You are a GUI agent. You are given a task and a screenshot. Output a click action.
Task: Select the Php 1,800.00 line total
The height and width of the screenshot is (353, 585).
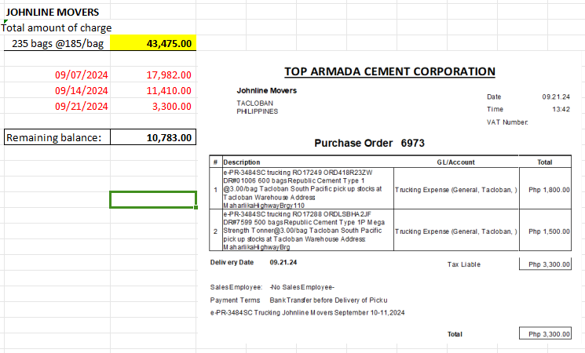click(549, 189)
